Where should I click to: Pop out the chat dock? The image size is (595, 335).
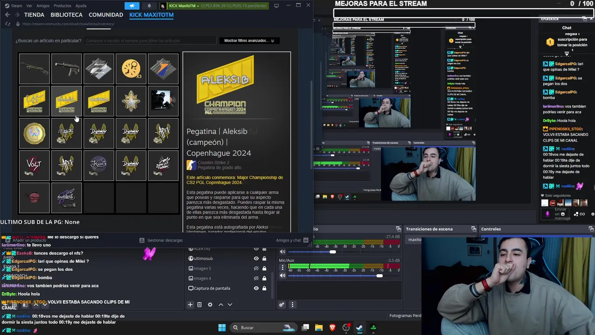(584, 19)
